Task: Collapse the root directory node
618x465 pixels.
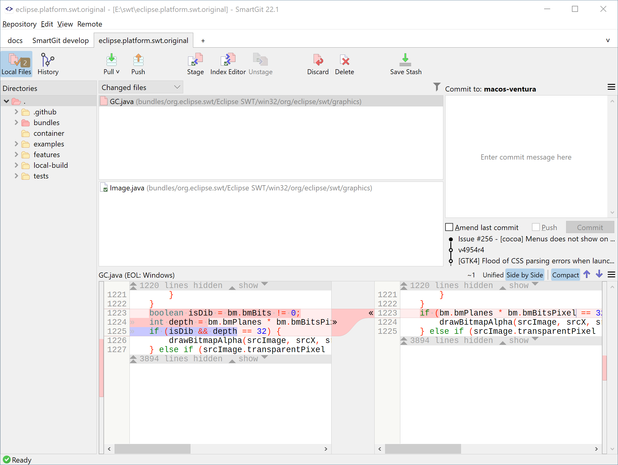Action: pos(6,101)
